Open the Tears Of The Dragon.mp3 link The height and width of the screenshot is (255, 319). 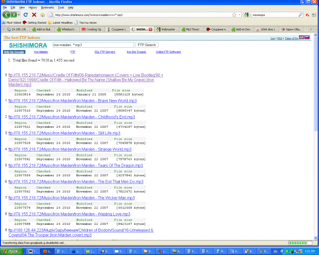pyautogui.click(x=76, y=166)
